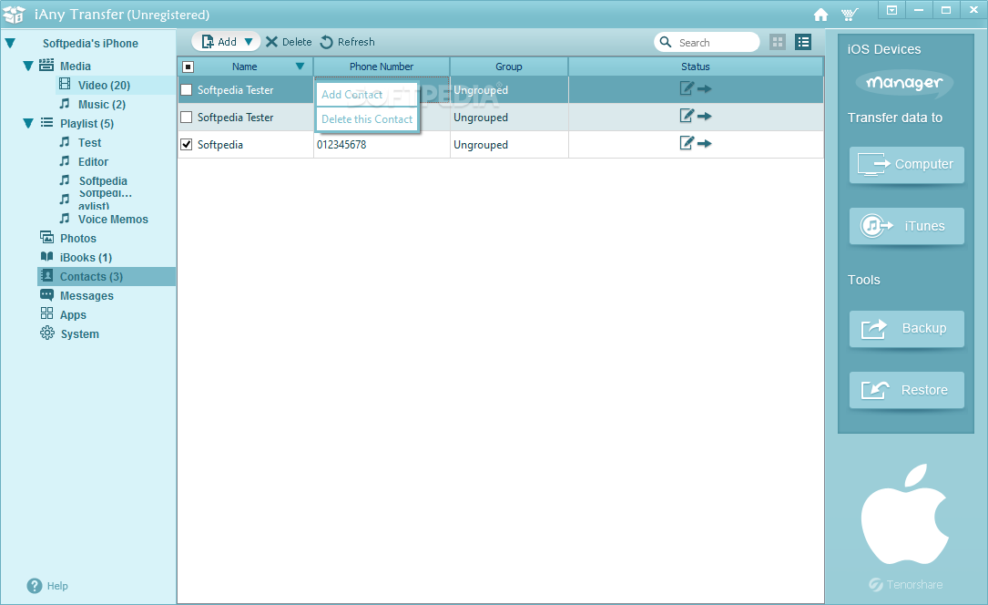Check the second Softpedia Tester row checkbox

click(x=187, y=118)
